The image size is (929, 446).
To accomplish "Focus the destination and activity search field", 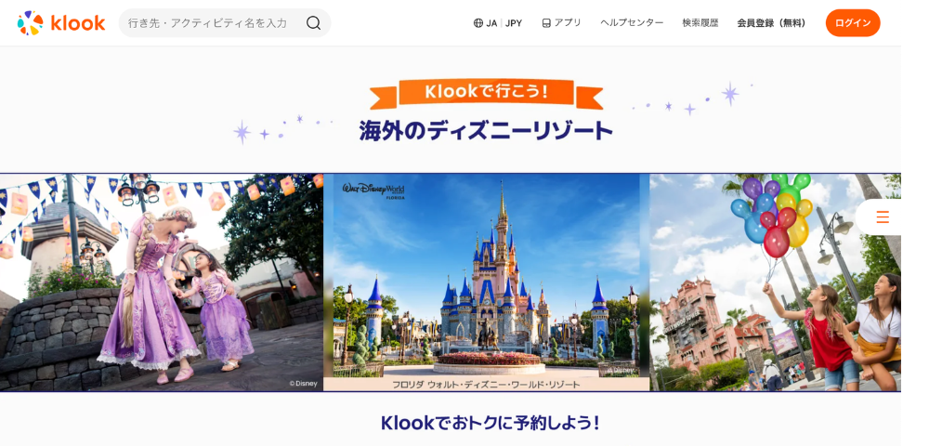I will point(225,23).
